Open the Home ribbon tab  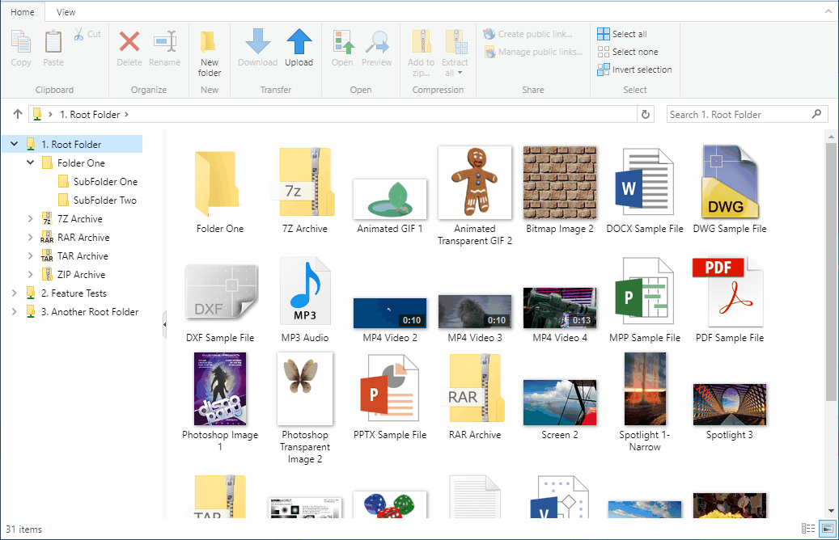pos(23,12)
